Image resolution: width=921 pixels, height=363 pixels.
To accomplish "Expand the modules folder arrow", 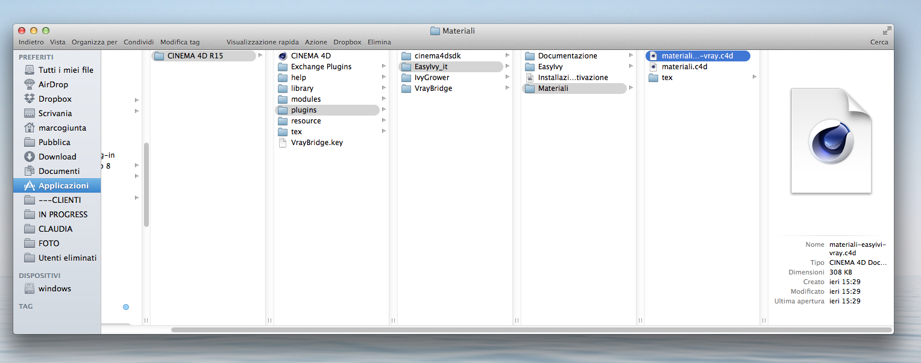I will [384, 99].
